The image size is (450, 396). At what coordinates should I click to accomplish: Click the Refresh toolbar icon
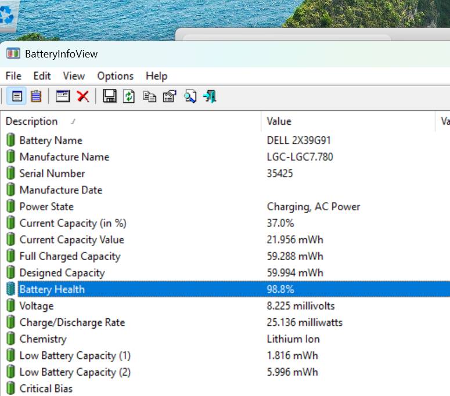[x=129, y=96]
